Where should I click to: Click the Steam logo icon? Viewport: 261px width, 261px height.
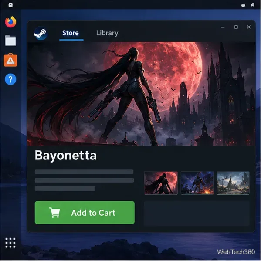[41, 33]
